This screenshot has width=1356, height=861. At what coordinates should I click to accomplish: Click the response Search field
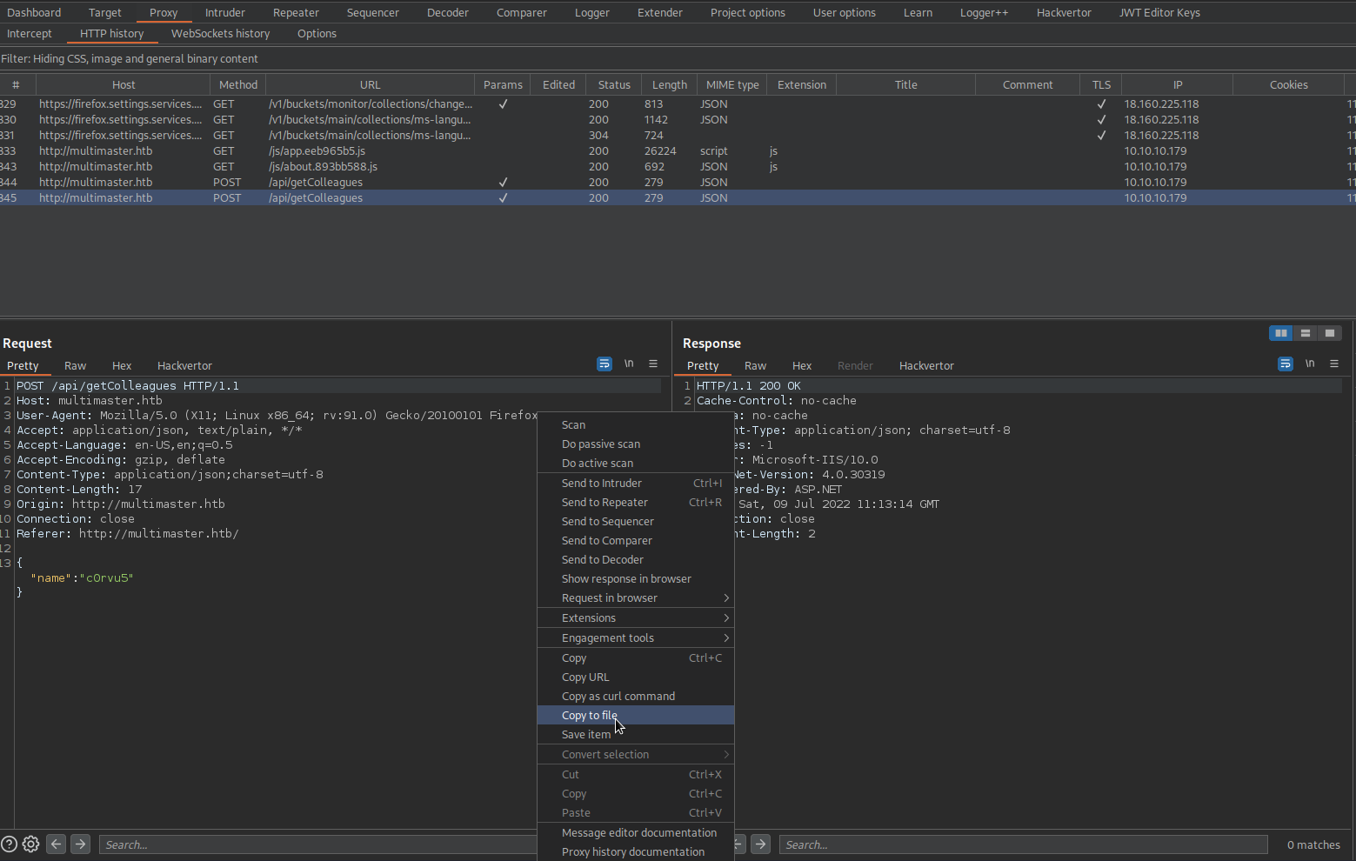pyautogui.click(x=1023, y=844)
